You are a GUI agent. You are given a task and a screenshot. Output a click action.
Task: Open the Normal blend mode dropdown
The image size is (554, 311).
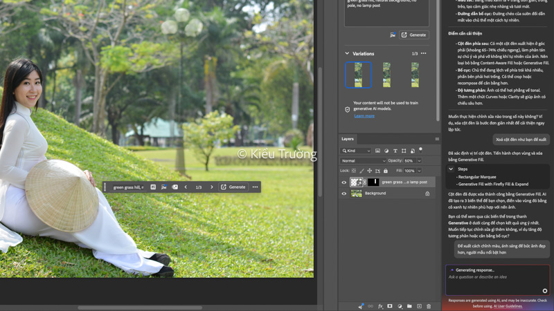coord(363,161)
